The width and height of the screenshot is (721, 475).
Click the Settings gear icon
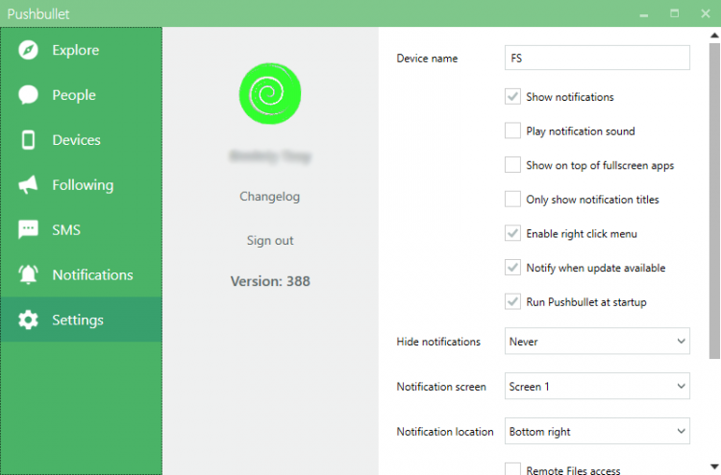[x=28, y=320]
